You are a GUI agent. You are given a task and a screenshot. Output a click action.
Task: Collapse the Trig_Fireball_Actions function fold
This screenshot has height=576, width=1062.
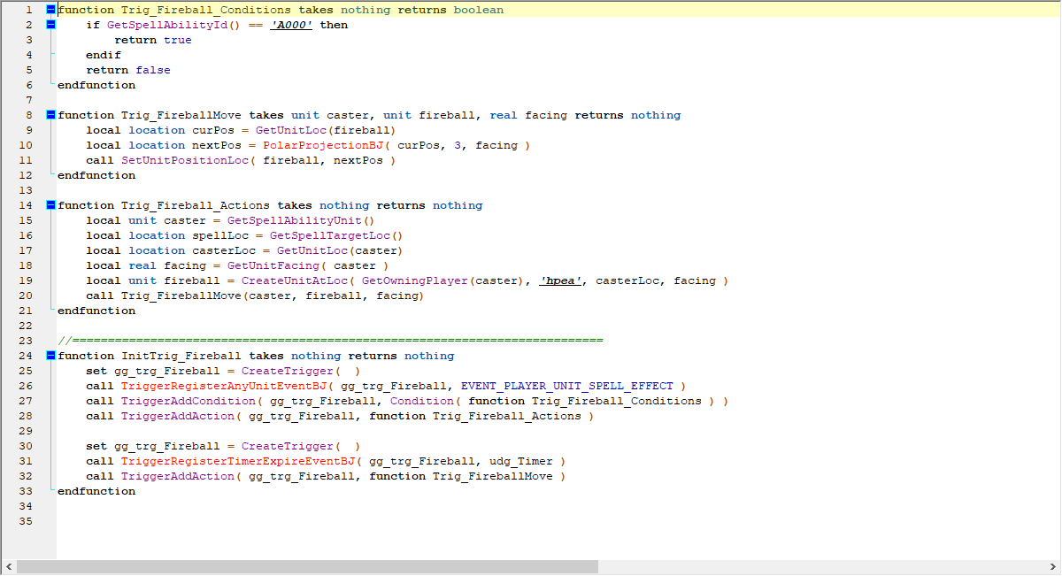(x=50, y=205)
